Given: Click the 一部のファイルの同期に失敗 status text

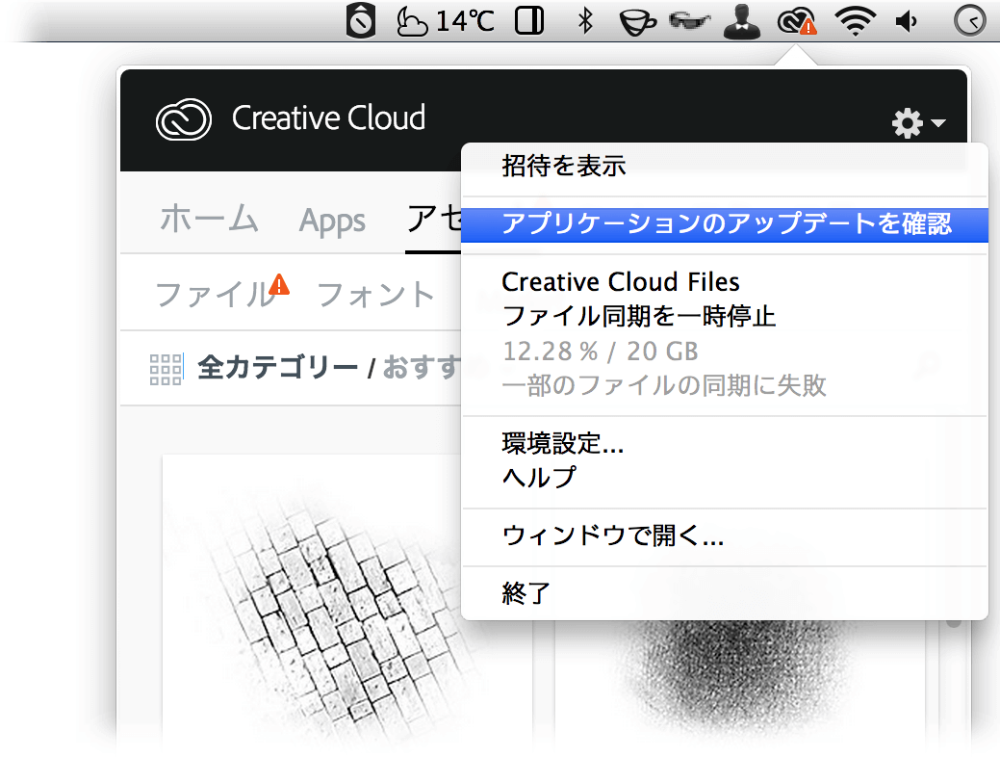Looking at the screenshot, I should 664,385.
